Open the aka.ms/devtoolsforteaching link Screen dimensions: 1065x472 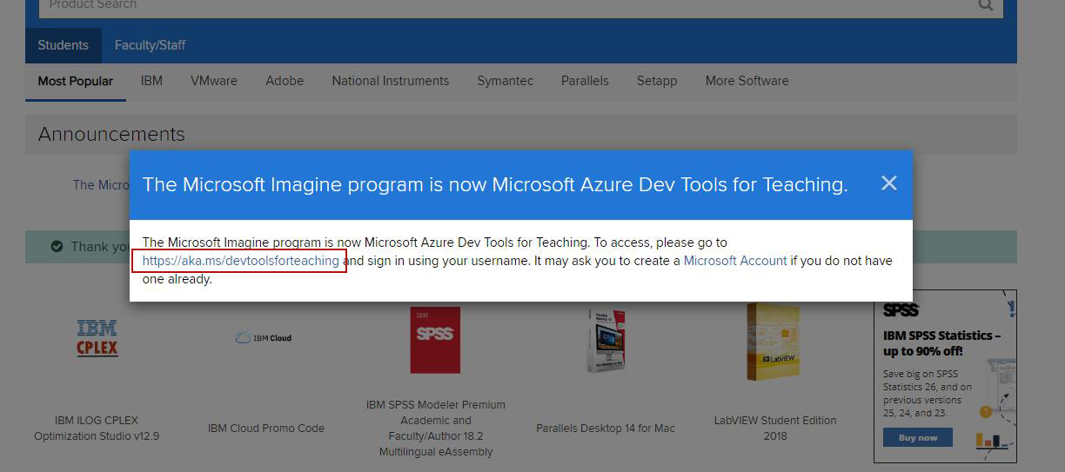tap(240, 261)
